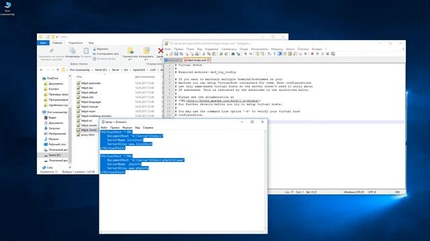Click Undo icon in Notepad++ toolbar
The width and height of the screenshot is (430, 241).
pyautogui.click(x=221, y=54)
